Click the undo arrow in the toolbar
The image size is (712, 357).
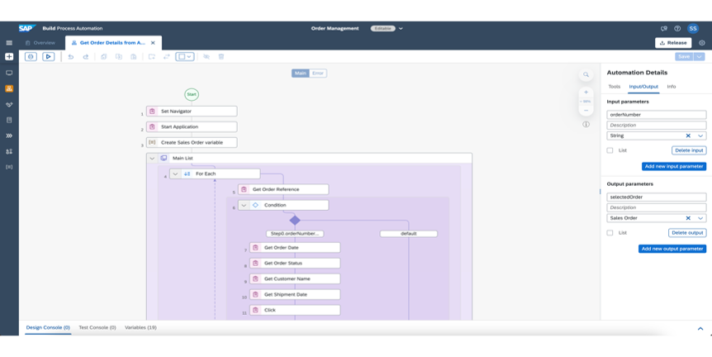point(71,57)
